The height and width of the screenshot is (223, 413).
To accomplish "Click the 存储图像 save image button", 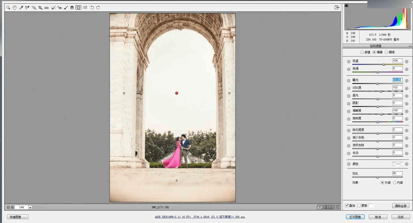I will click(x=18, y=217).
